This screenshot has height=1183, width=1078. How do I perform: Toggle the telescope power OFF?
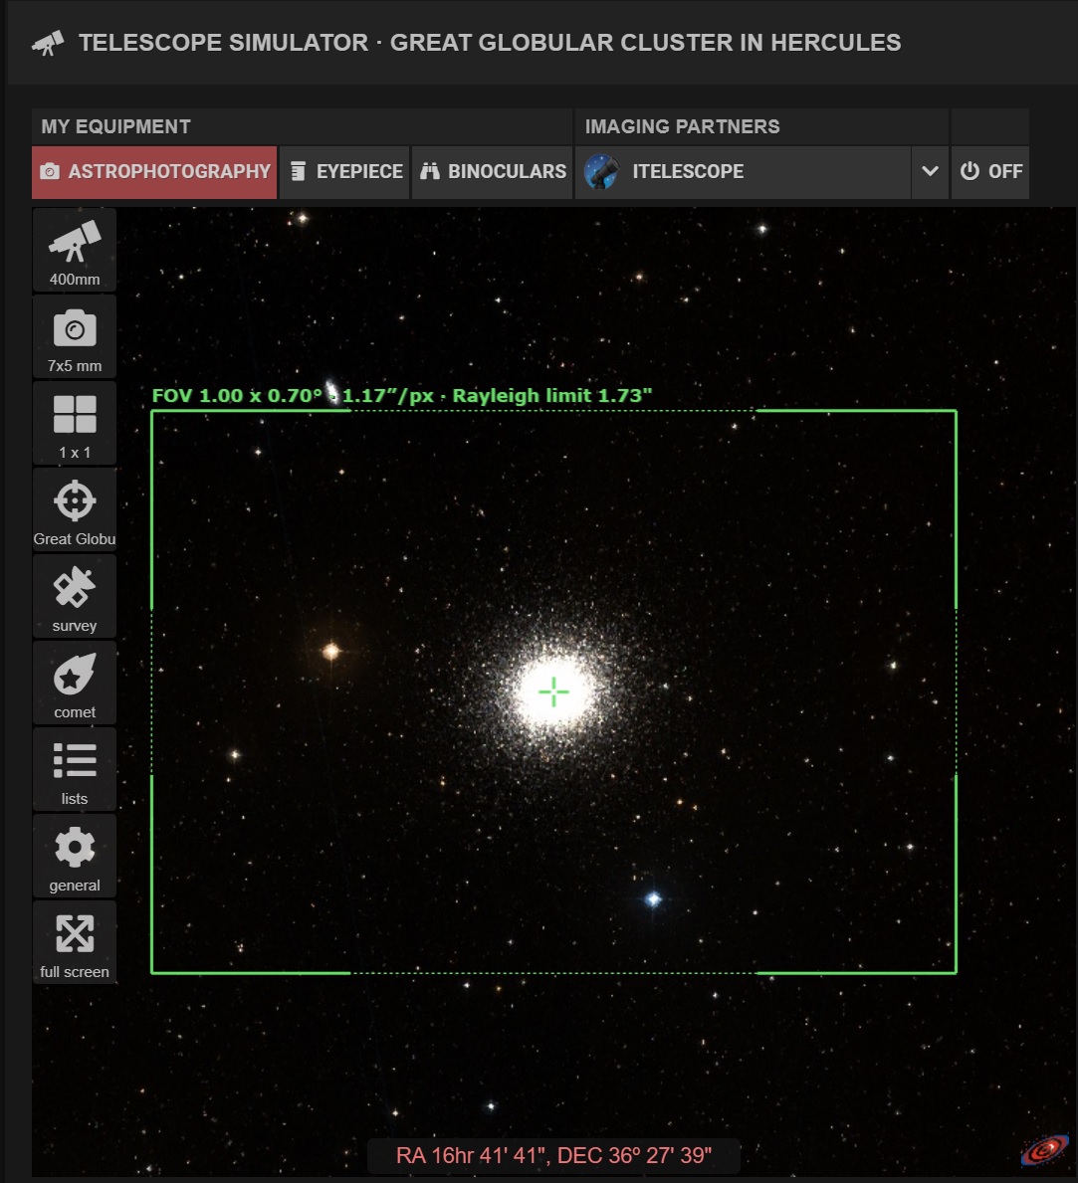[x=990, y=171]
